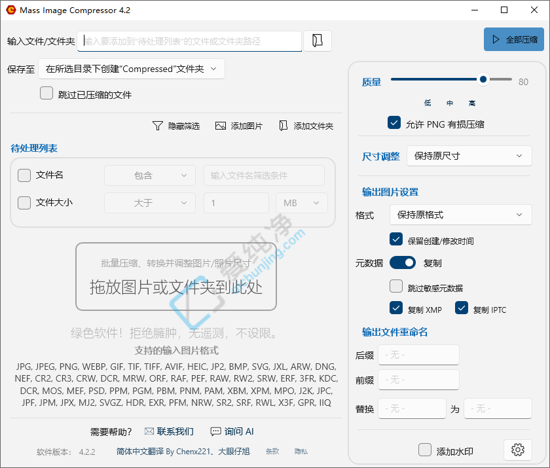550x468 pixels.
Task: Open the MB unit dropdown
Action: tap(302, 203)
